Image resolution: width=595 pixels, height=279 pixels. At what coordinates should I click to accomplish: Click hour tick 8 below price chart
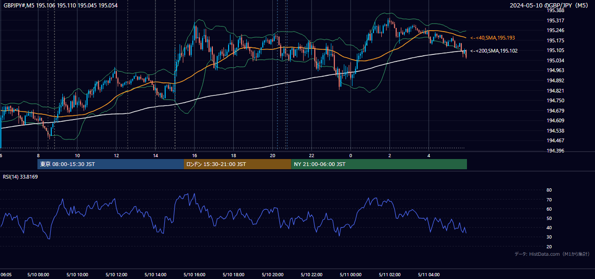point(38,155)
